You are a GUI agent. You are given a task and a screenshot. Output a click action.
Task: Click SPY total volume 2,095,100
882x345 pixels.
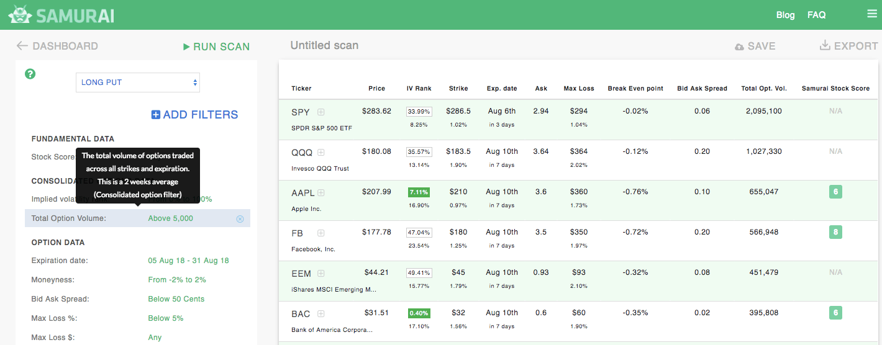pyautogui.click(x=764, y=111)
